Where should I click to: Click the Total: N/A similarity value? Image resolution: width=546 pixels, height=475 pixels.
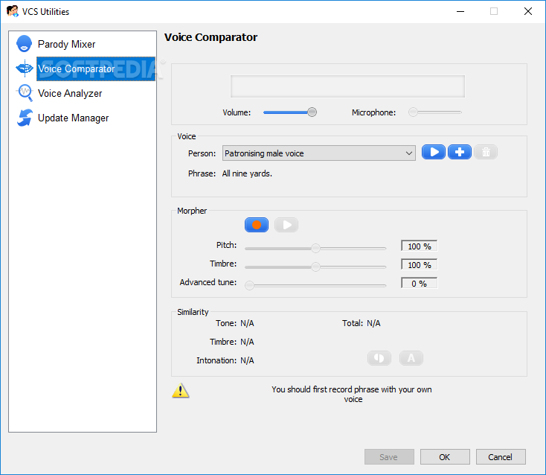tap(373, 323)
